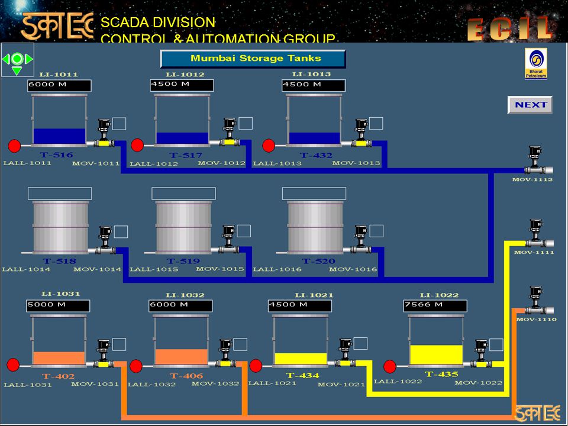Click the left green navigation arrow
Image resolution: width=568 pixels, height=426 pixels.
pyautogui.click(x=5, y=59)
